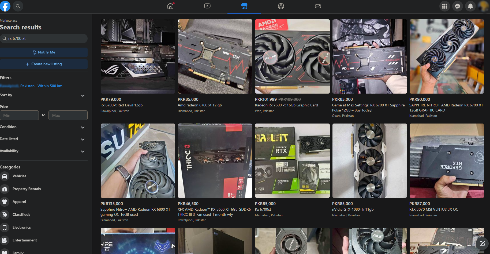Open the apps grid menu icon
The image size is (490, 254).
tap(445, 6)
